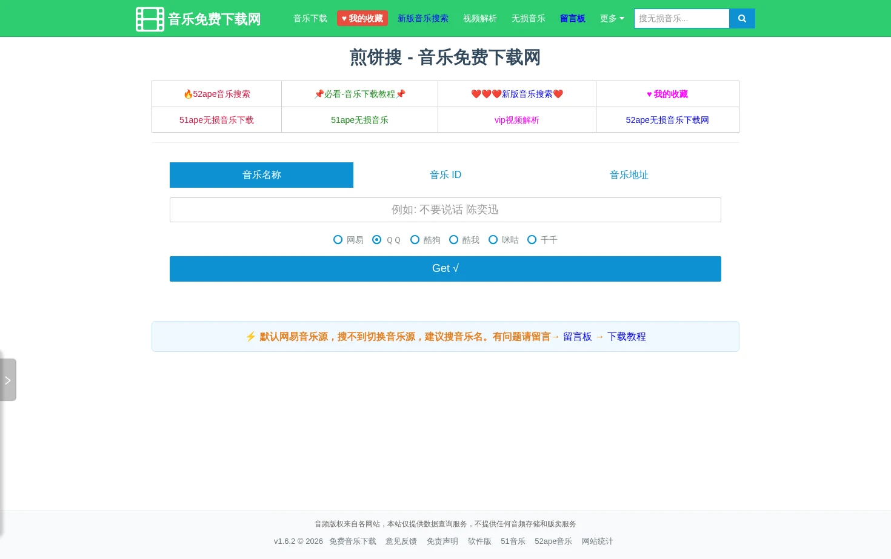Image resolution: width=891 pixels, height=559 pixels.
Task: Open the 更多 dropdown menu
Action: coord(612,19)
